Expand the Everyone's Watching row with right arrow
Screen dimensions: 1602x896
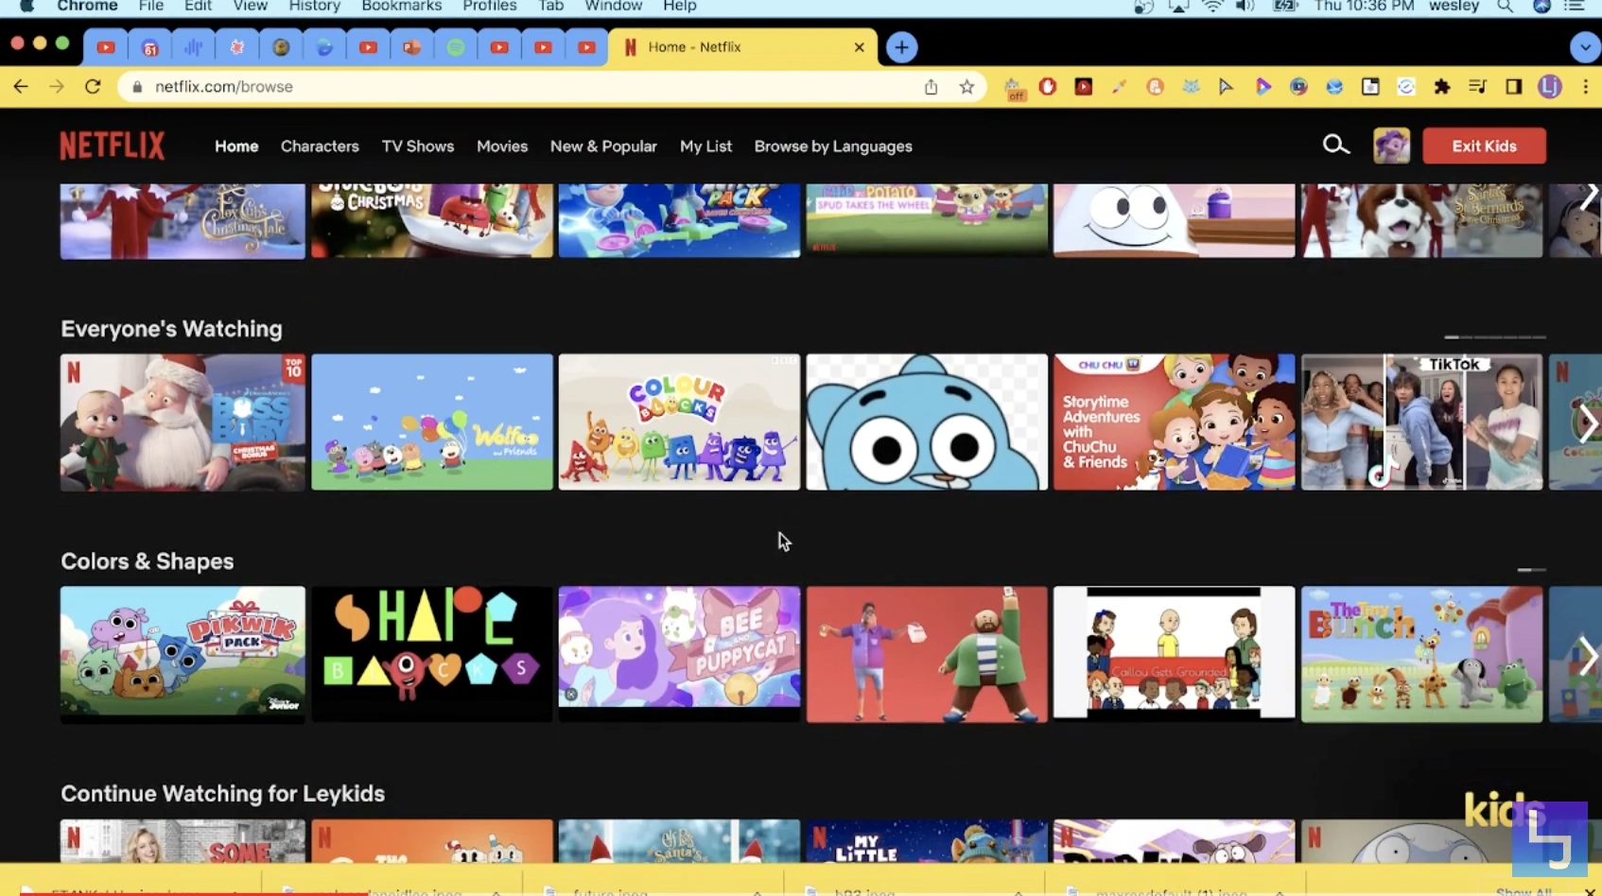pyautogui.click(x=1591, y=422)
